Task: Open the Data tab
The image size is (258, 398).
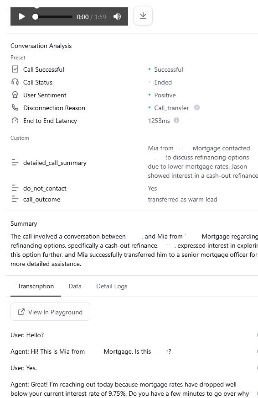Action: pyautogui.click(x=75, y=287)
